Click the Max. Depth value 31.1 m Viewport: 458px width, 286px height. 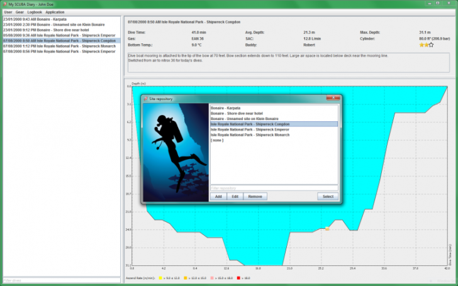425,33
